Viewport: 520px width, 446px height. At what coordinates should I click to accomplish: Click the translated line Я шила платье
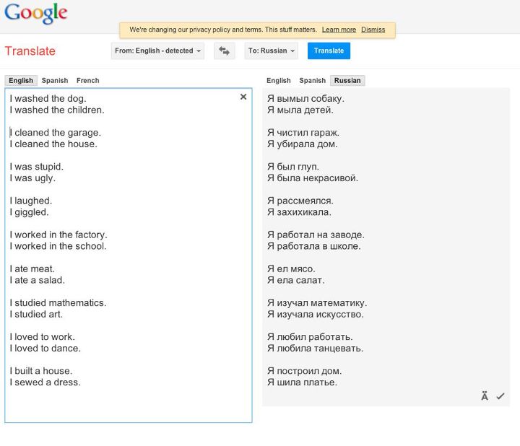point(302,382)
